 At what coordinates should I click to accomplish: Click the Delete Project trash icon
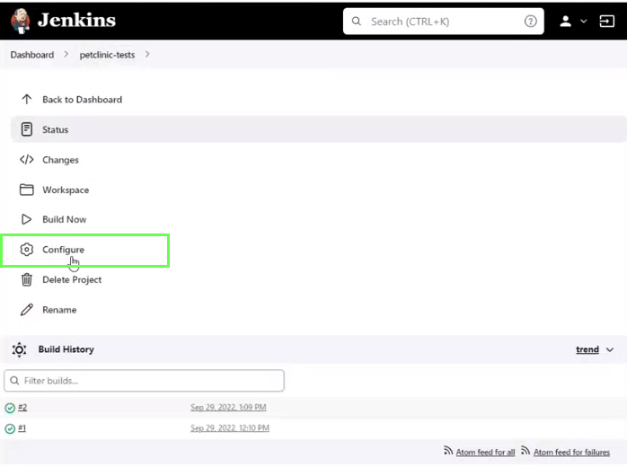tap(27, 279)
